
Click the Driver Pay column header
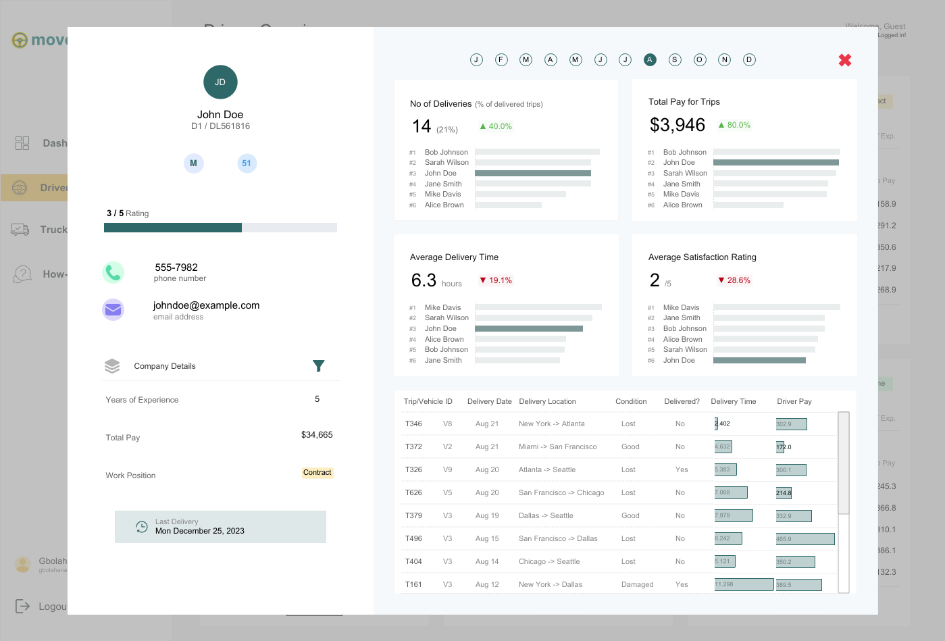pos(794,401)
